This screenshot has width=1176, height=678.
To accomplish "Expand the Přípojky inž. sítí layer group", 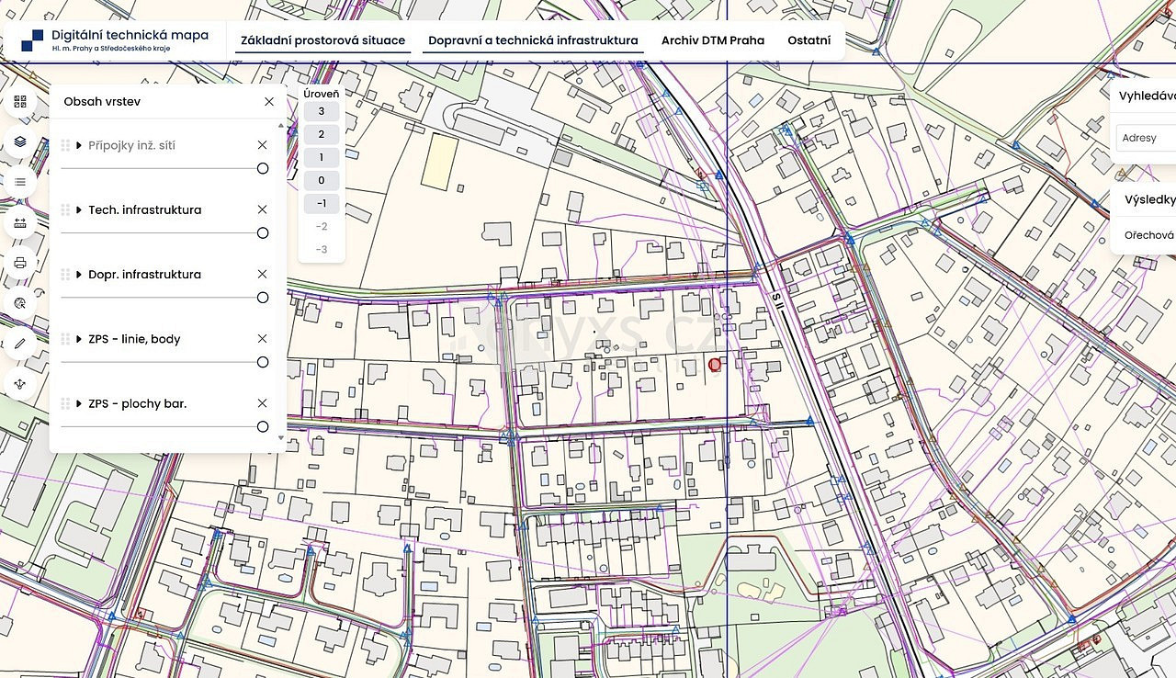I will 80,145.
